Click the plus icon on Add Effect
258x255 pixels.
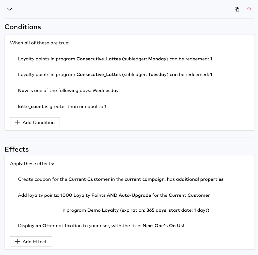(x=17, y=241)
